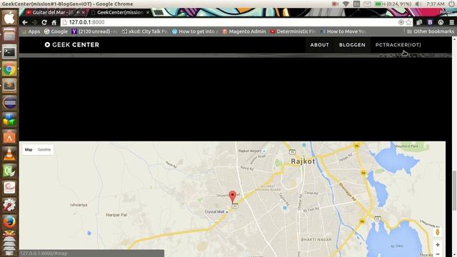Screen dimensions: 457x257
Task: Open Ubuntu Software Center in the dock
Action: [x=9, y=137]
